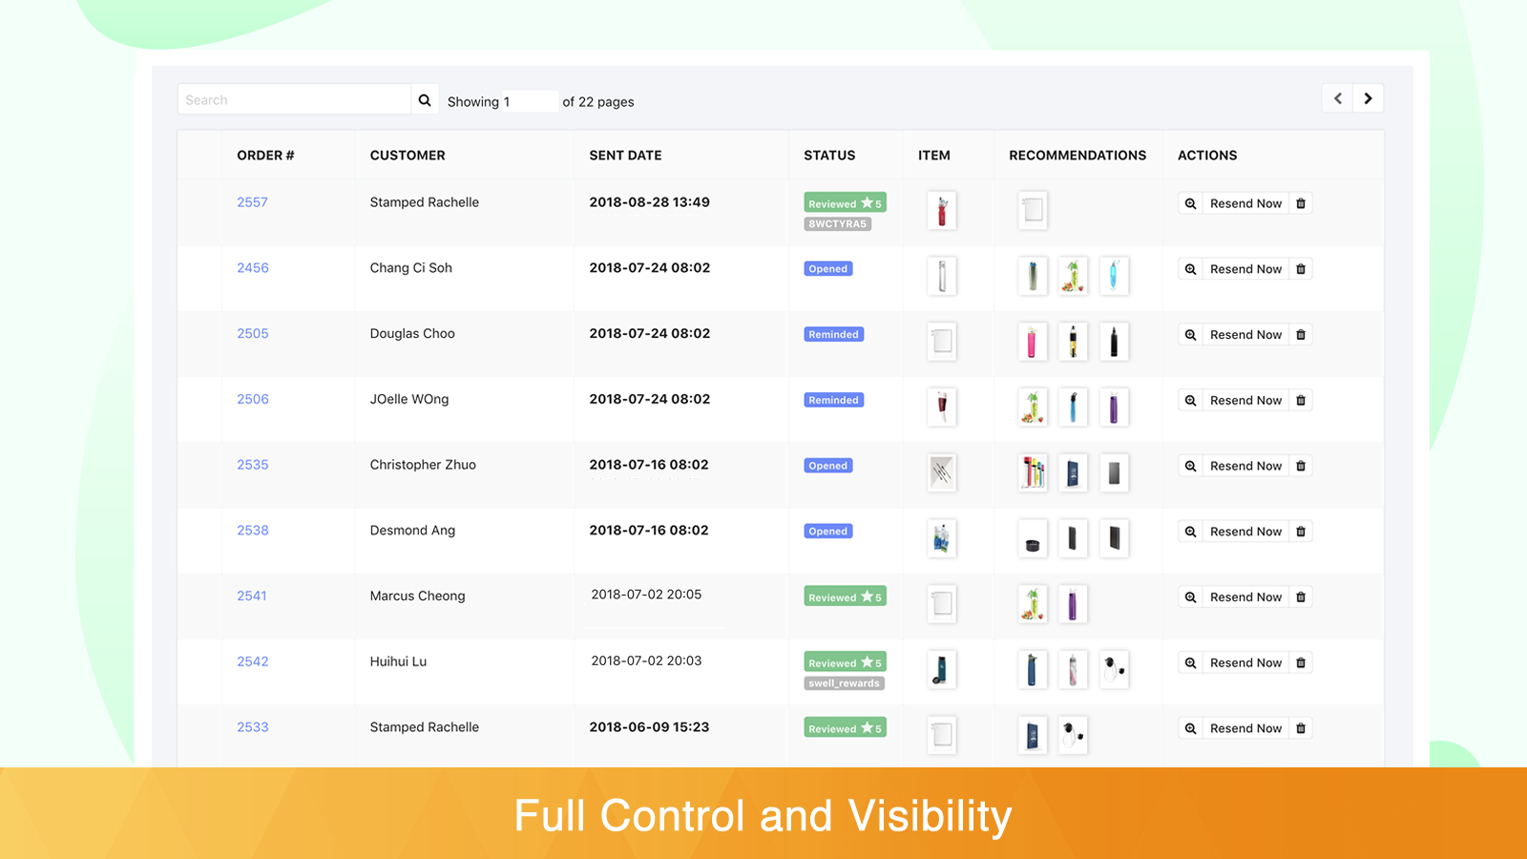
Task: Open order number 2533 link
Action: (253, 727)
